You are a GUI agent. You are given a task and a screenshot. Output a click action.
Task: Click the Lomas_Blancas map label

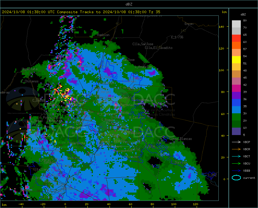tap(181, 139)
